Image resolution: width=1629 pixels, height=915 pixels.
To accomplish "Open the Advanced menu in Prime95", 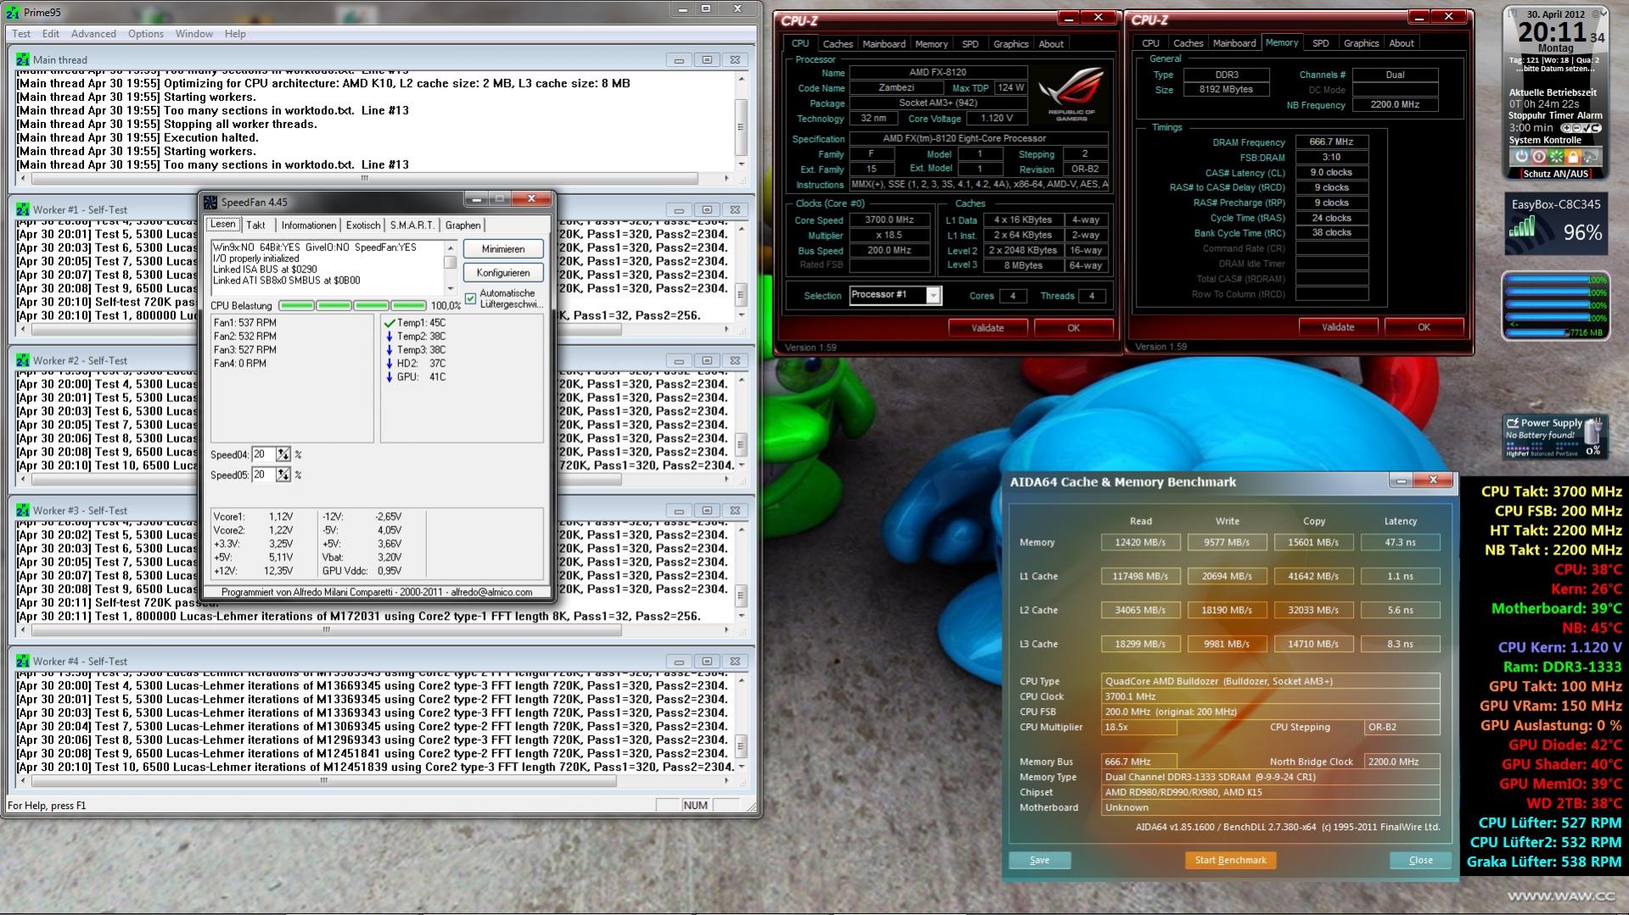I will [93, 34].
